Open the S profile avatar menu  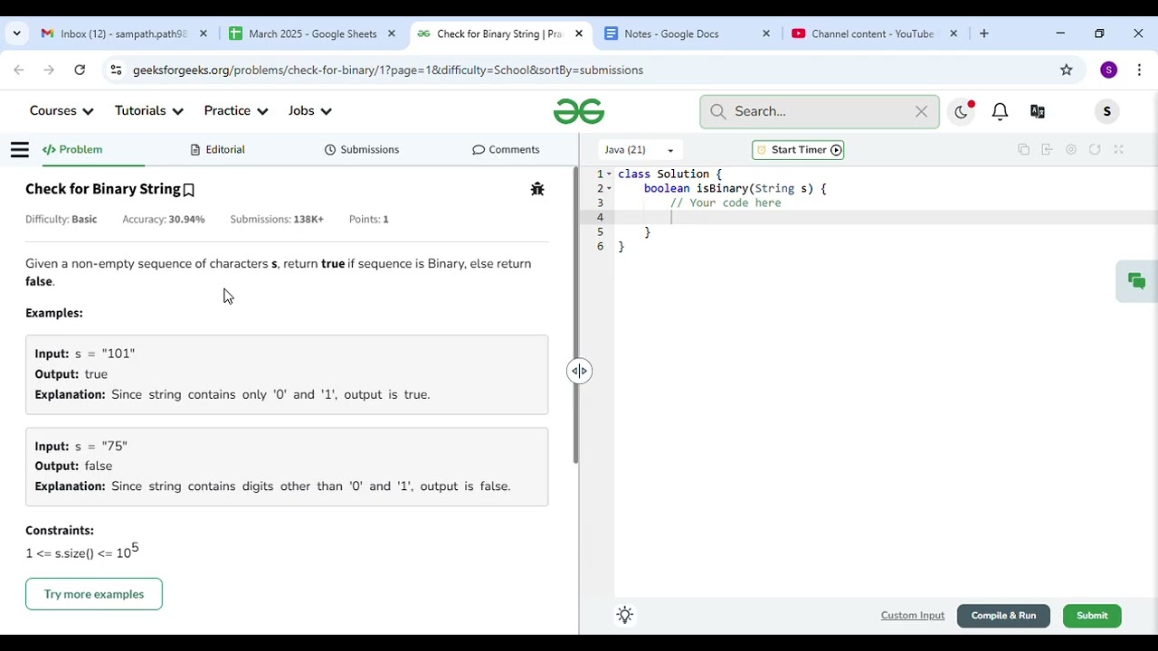1107,111
